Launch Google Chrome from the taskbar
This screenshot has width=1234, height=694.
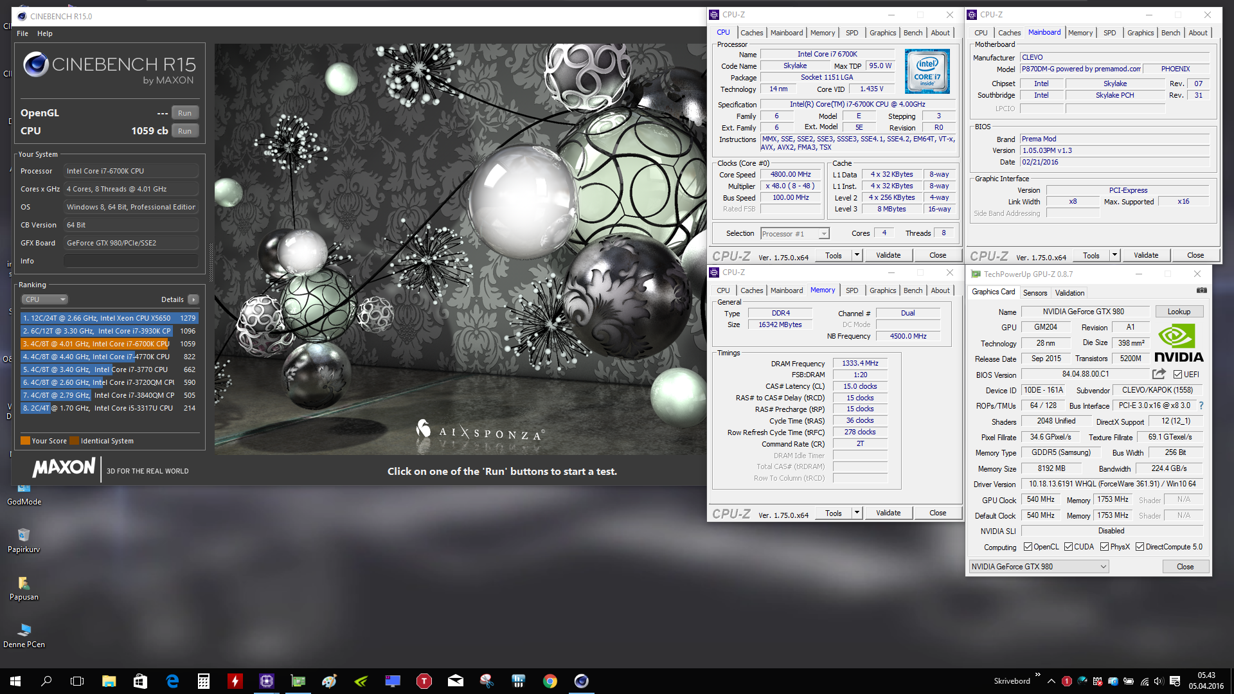[x=550, y=681]
